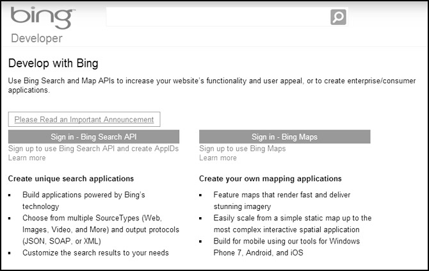The image size is (429, 271).
Task: Click the Develop with Bing heading
Action: click(53, 63)
